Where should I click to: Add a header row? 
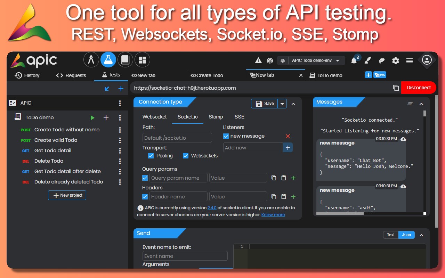(x=293, y=197)
